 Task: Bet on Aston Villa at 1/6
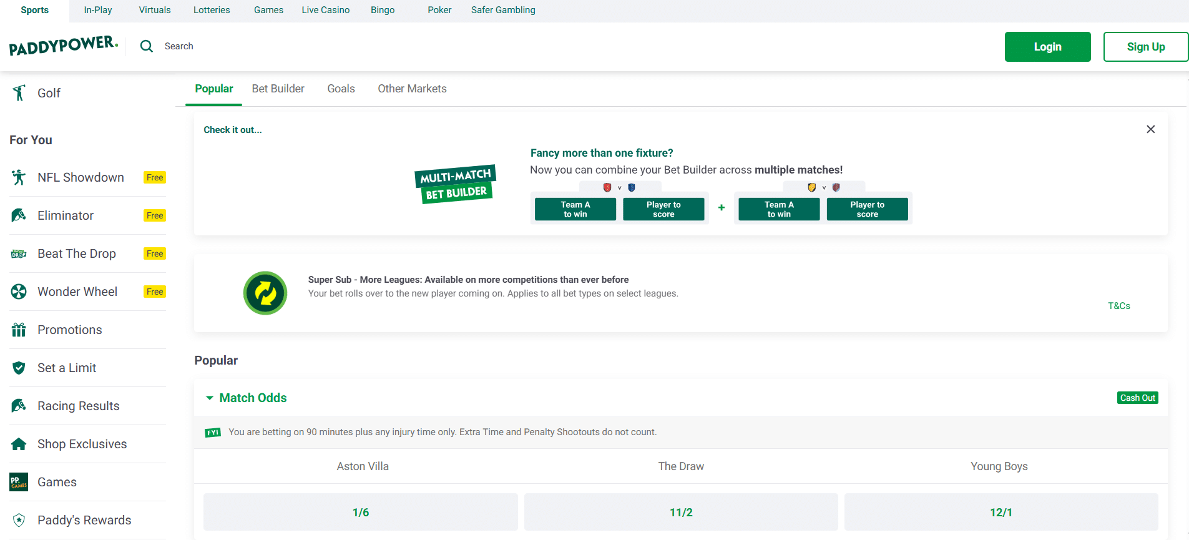pos(361,512)
